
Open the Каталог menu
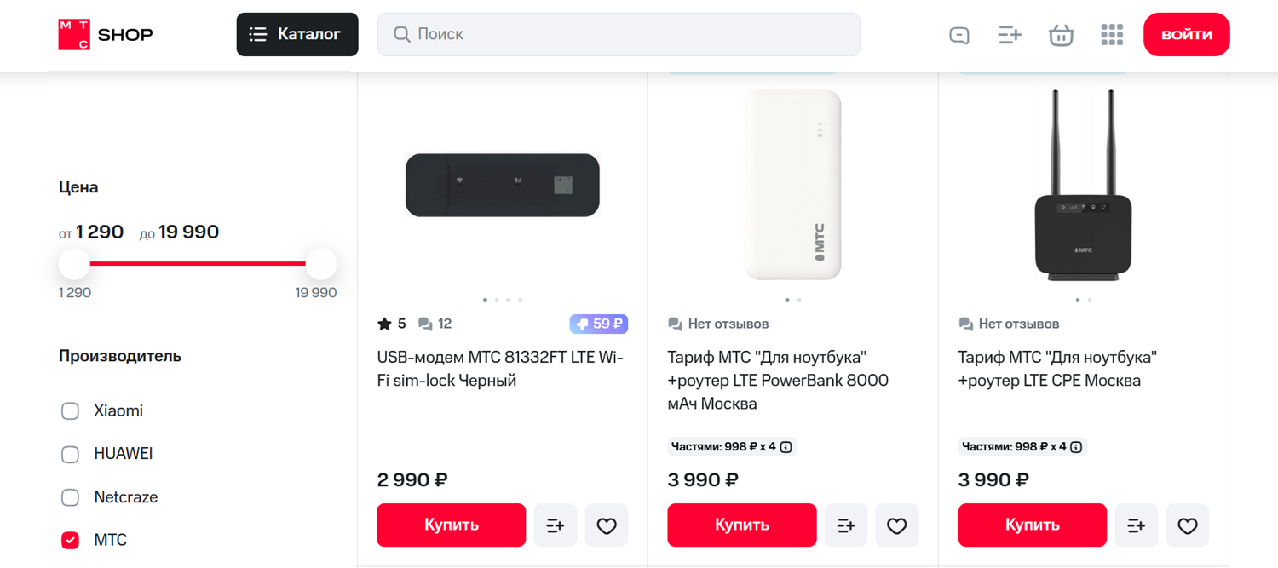(296, 34)
